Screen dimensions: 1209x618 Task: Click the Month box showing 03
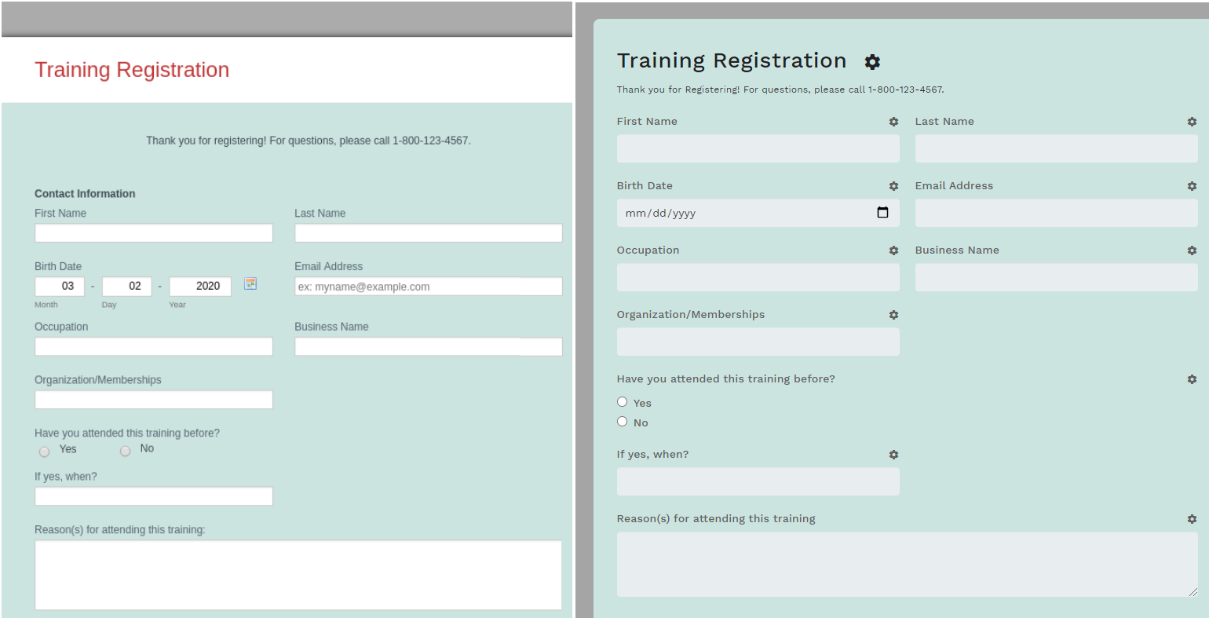[x=60, y=287]
